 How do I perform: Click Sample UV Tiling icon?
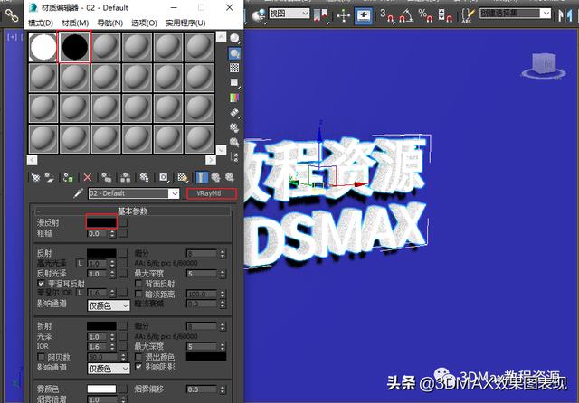pos(234,82)
